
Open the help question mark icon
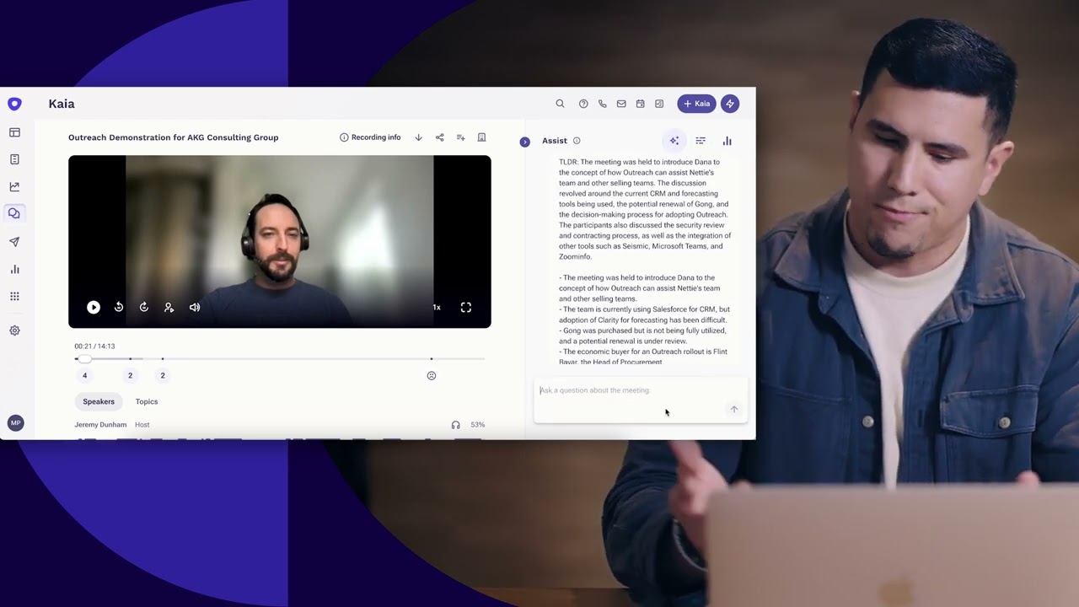[583, 104]
